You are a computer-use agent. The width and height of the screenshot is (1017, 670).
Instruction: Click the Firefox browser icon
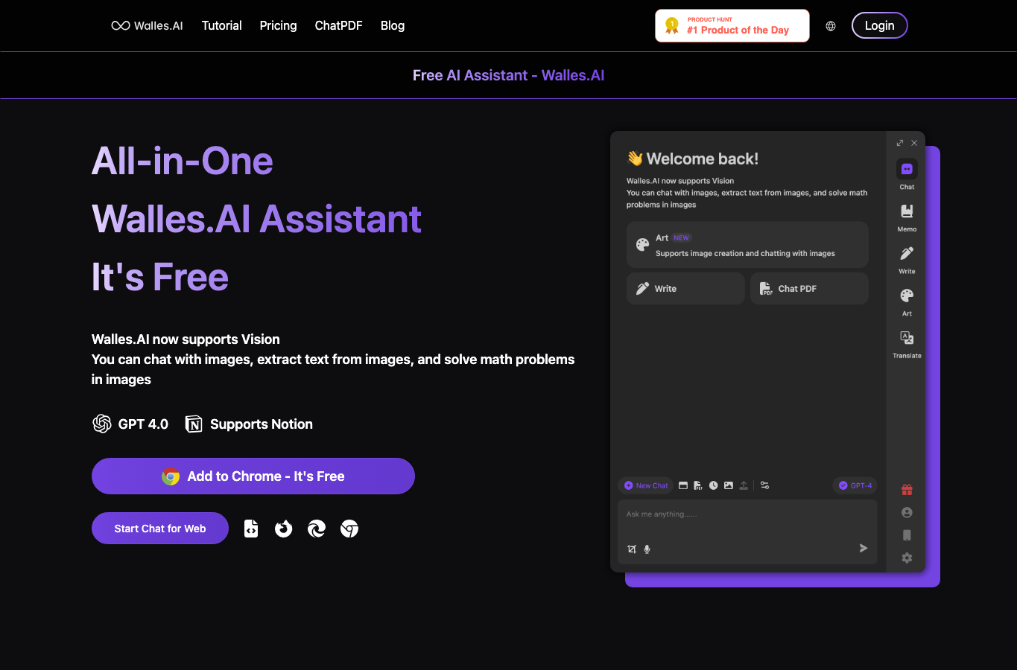coord(284,529)
